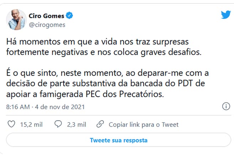Image resolution: width=234 pixels, height=158 pixels.
Task: Click the 2,3 mil replies count
Action: click(x=77, y=125)
